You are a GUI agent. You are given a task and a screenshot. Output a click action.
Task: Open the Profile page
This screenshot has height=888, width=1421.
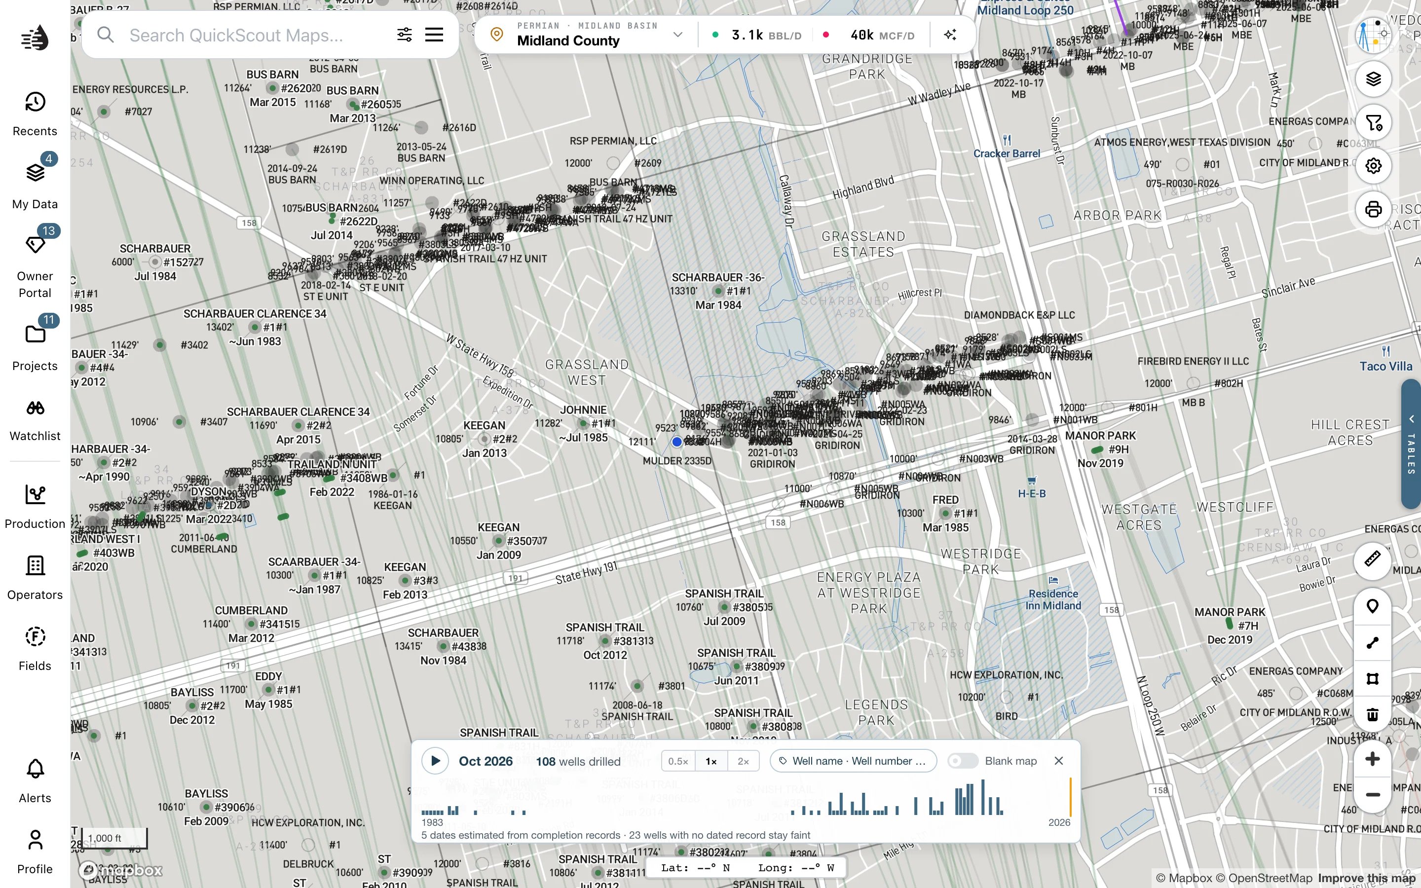[35, 851]
